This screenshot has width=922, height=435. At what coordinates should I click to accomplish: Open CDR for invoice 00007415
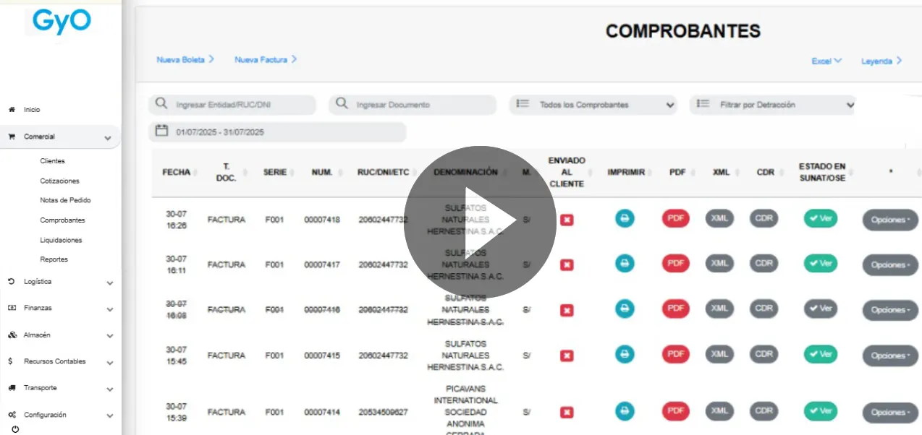764,354
